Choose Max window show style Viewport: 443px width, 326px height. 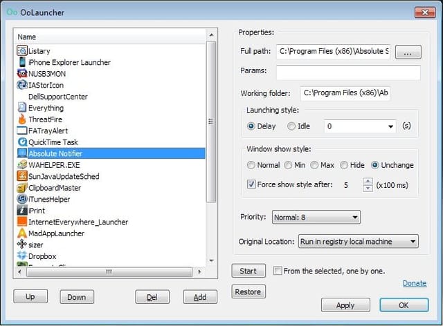(x=314, y=165)
